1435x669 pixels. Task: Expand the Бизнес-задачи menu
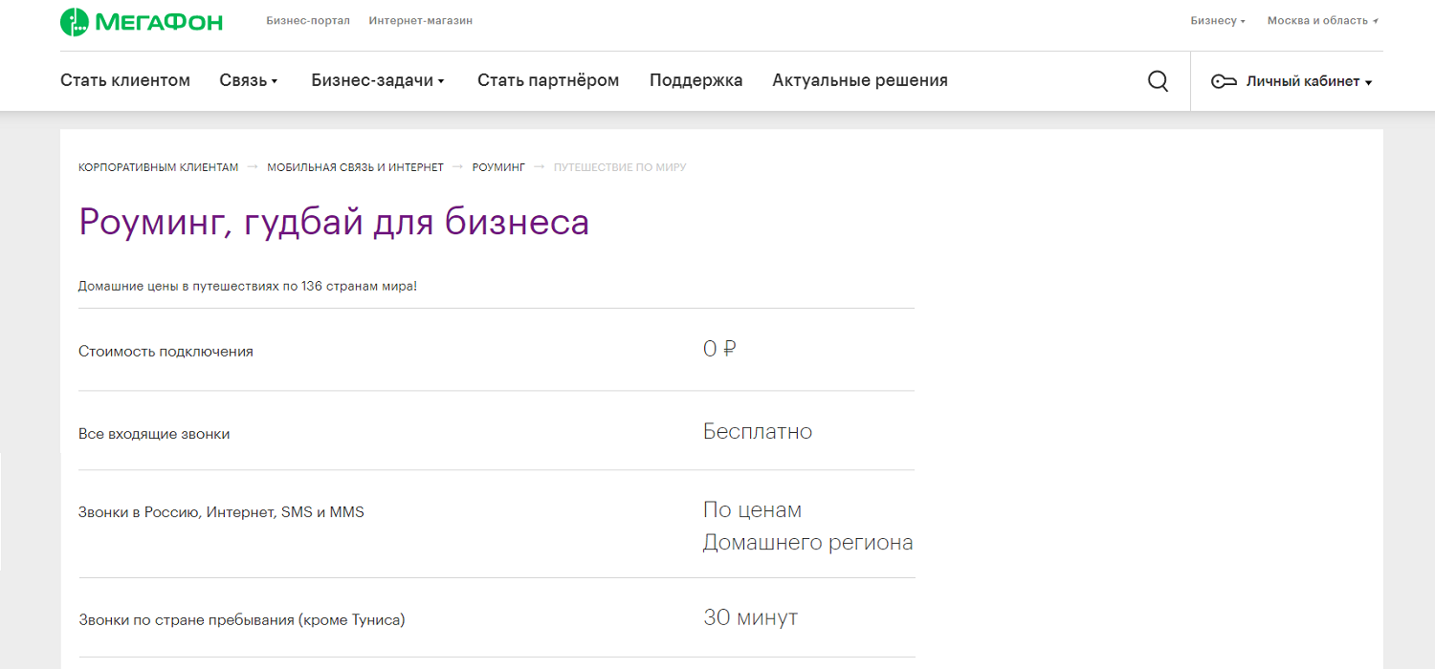point(378,80)
